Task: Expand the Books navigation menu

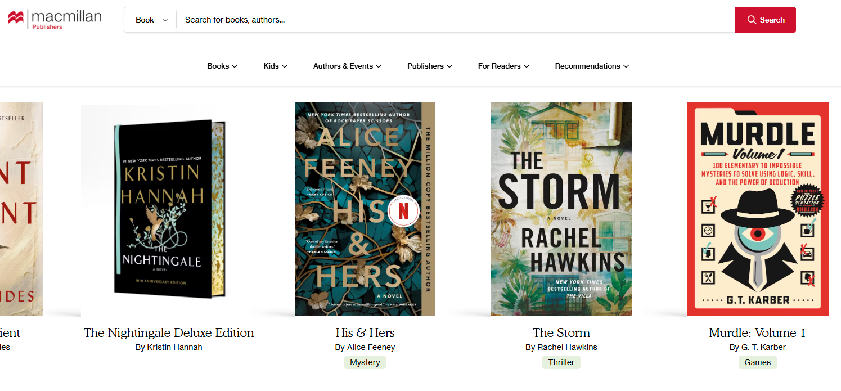Action: [x=222, y=66]
